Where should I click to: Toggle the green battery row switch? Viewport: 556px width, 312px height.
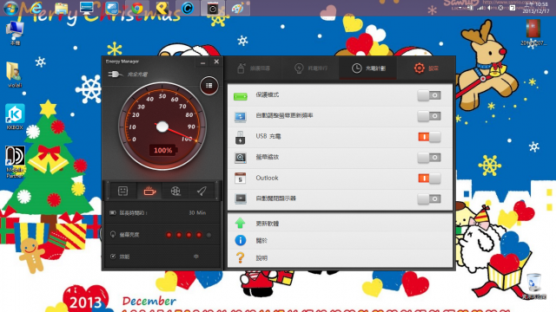[429, 95]
